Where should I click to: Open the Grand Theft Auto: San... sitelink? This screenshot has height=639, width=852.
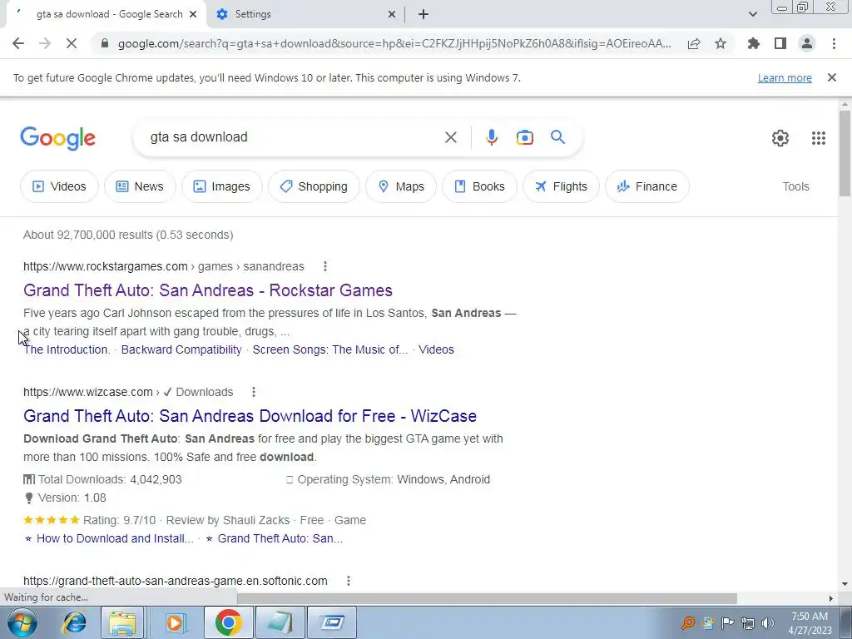[x=280, y=538]
